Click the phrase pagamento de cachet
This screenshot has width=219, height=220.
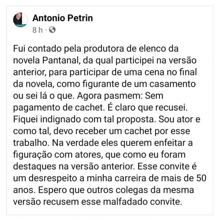tap(58, 108)
